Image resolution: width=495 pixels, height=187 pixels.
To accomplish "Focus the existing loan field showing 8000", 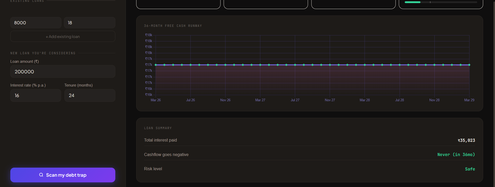I will click(36, 23).
